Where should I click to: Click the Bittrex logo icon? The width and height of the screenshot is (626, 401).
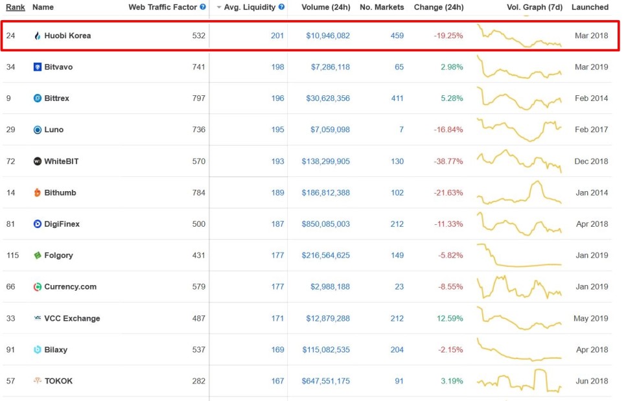(38, 98)
